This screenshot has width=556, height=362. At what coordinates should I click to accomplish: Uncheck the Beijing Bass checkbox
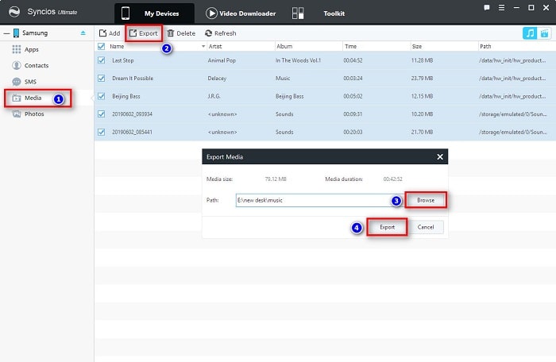pos(102,96)
